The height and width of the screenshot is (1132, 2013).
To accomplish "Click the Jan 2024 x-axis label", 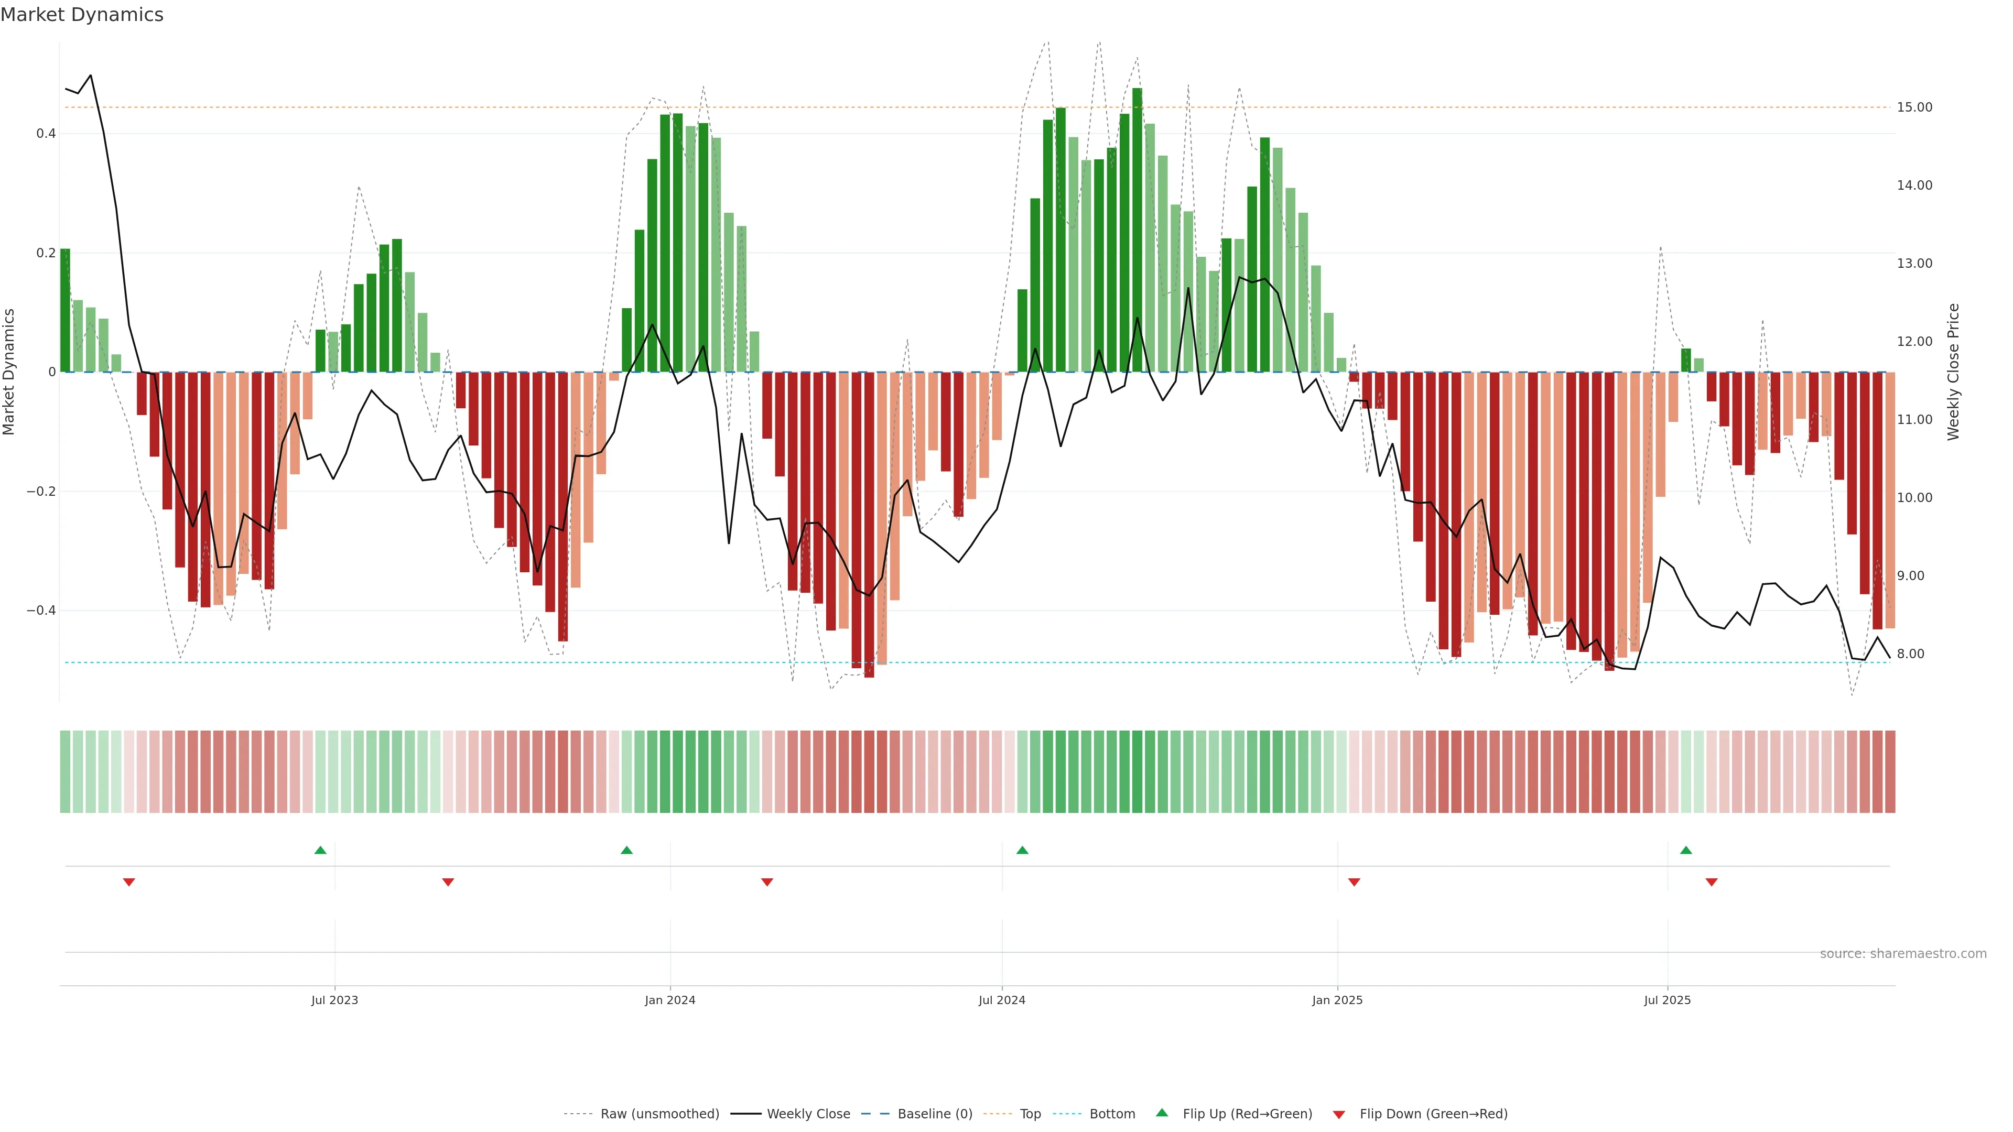I will [x=670, y=1000].
